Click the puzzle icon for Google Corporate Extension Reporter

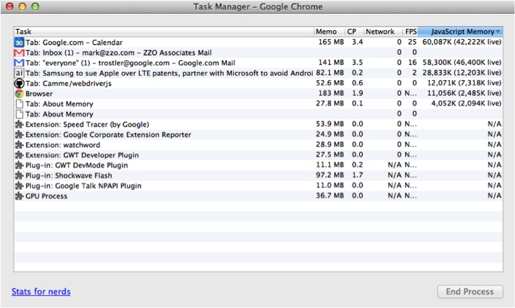tap(19, 134)
